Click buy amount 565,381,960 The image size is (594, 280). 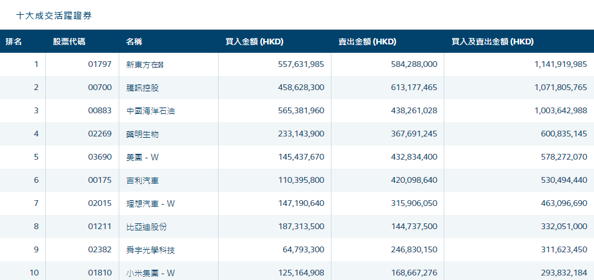tap(301, 111)
